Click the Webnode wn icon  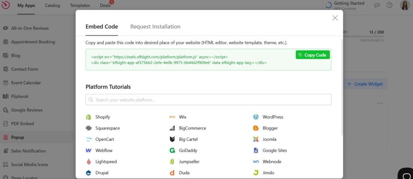click(x=256, y=162)
